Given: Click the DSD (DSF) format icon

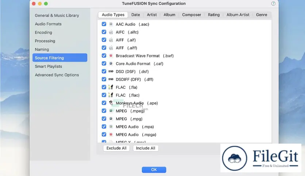Looking at the screenshot, I should click(111, 71).
